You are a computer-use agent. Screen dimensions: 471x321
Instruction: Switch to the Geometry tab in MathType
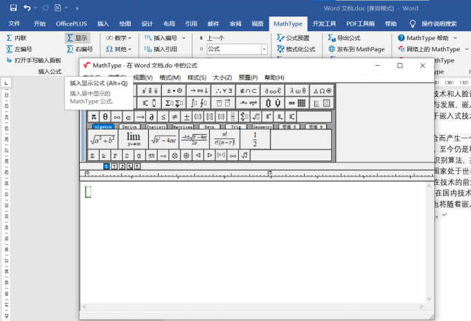coord(263,127)
